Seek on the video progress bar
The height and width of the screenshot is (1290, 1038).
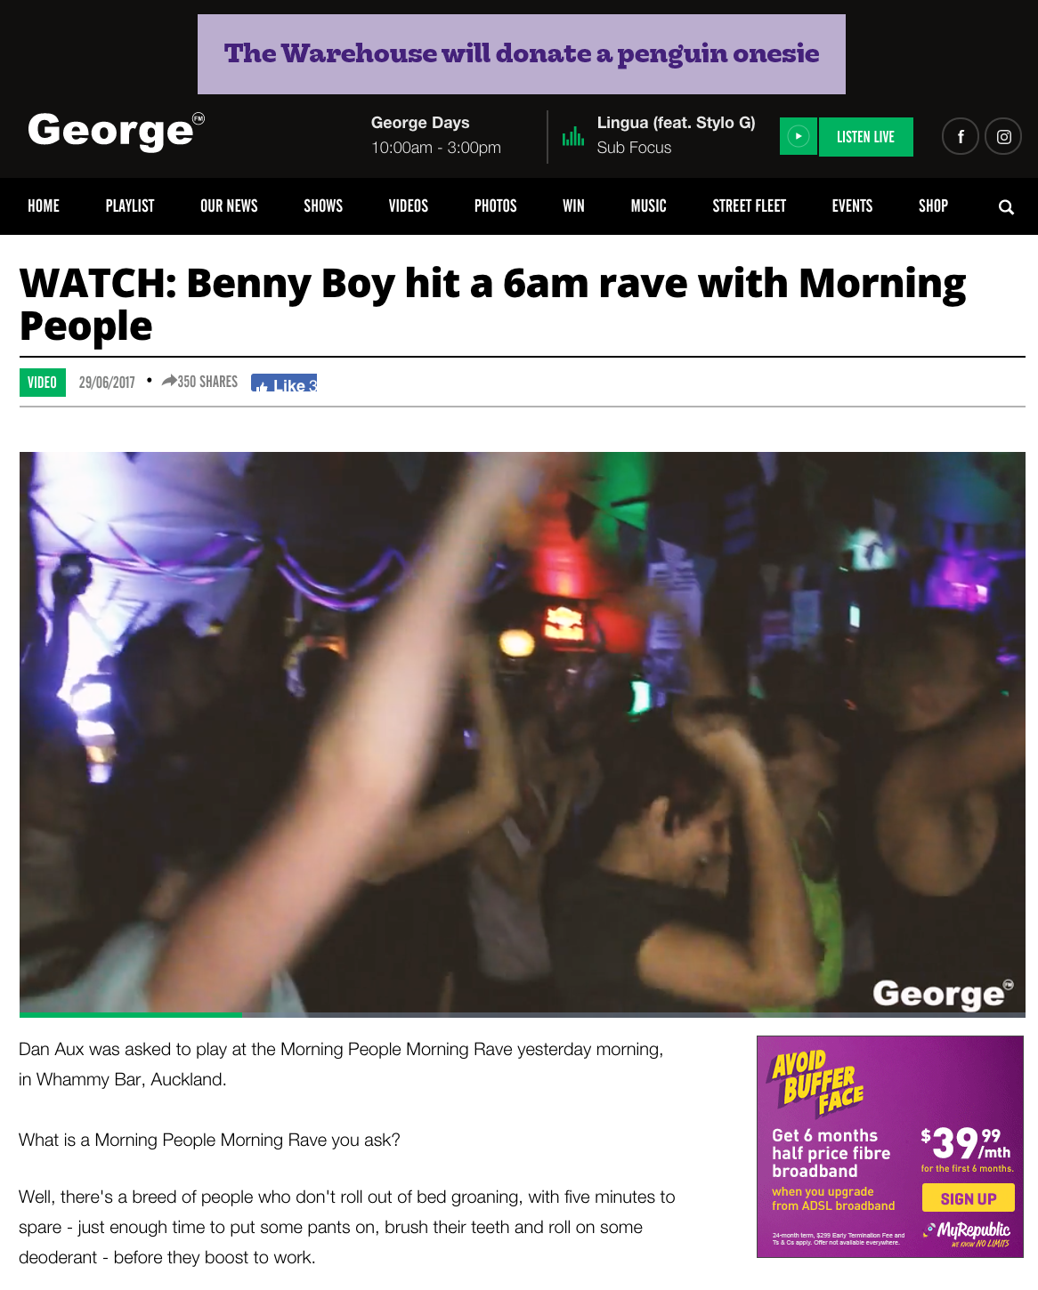click(523, 1014)
